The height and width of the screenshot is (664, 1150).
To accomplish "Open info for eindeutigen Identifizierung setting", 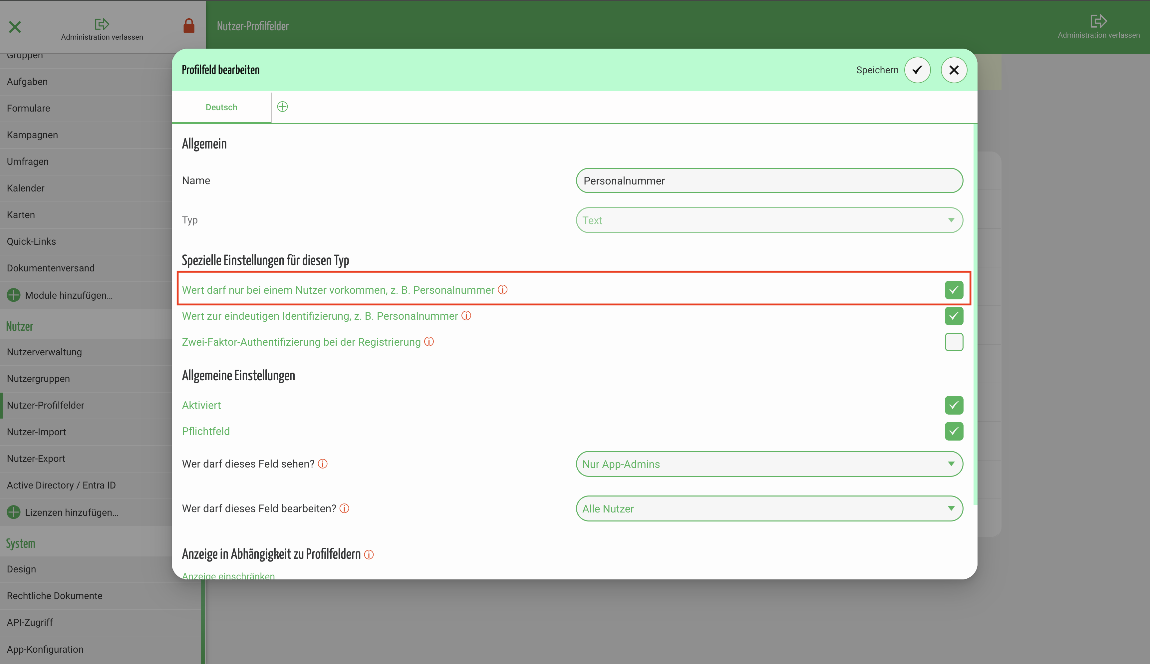I will tap(466, 316).
